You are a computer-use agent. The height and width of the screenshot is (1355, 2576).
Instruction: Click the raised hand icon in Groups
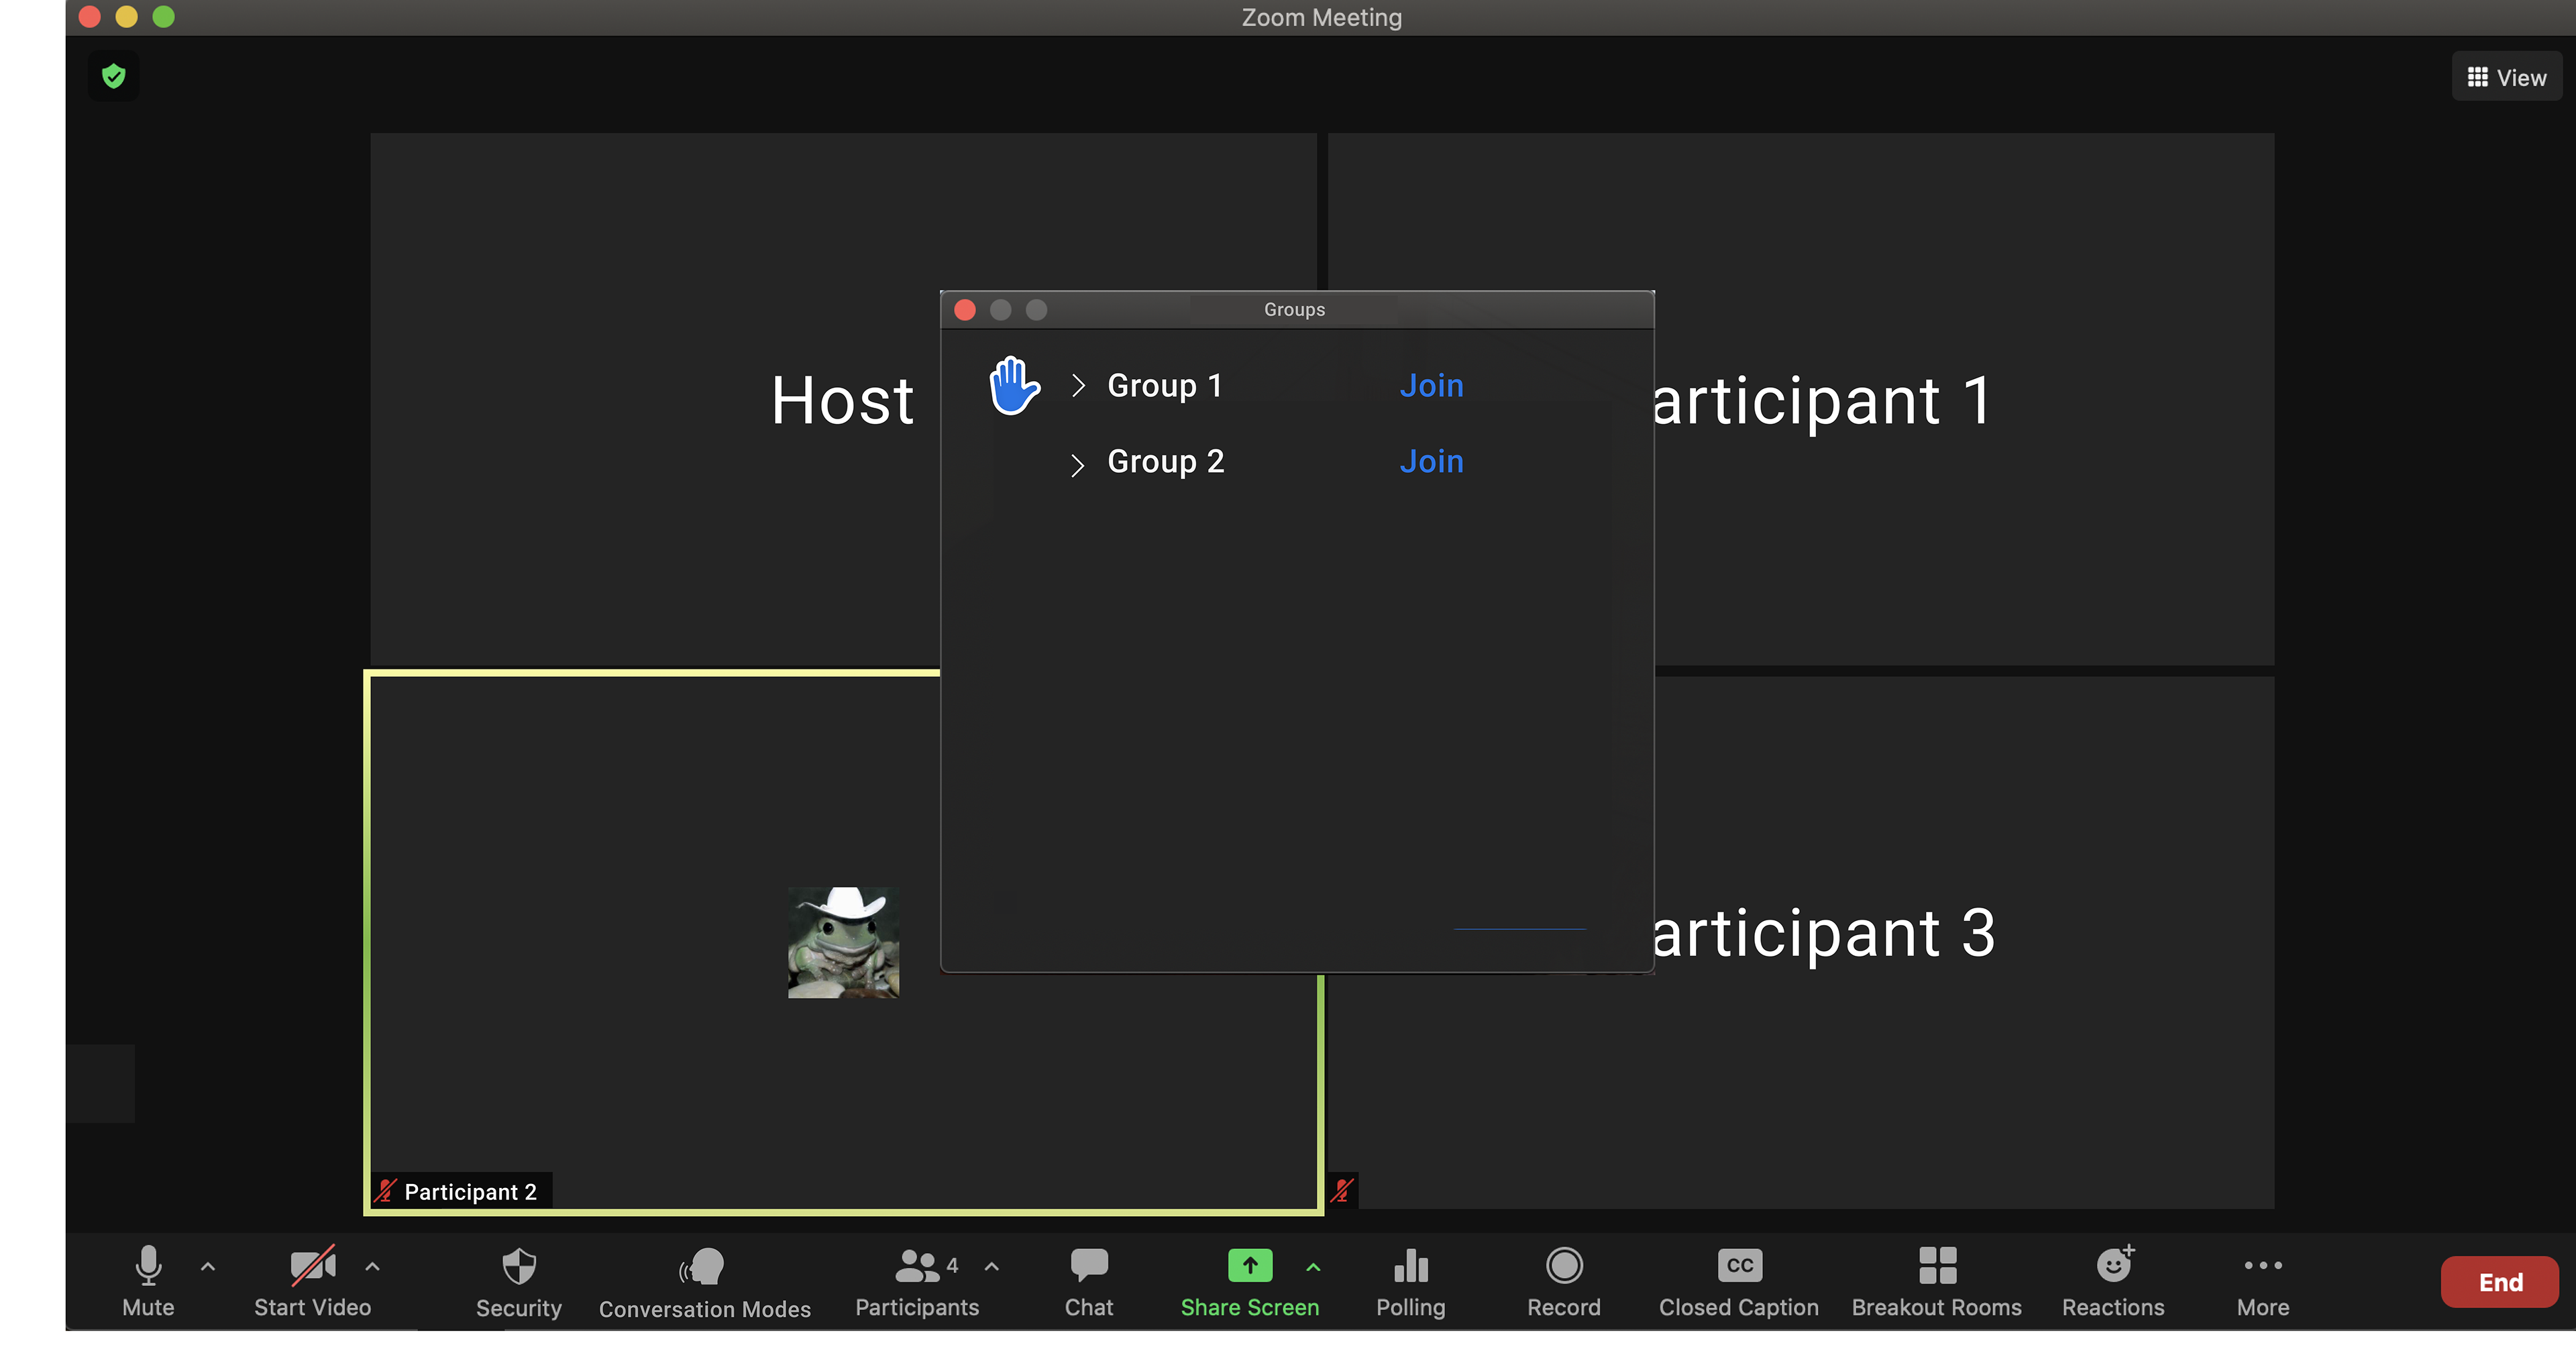coord(1014,385)
